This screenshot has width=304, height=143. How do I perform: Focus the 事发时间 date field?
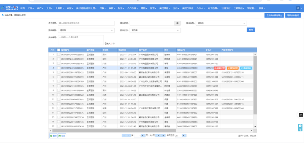(x=152, y=23)
